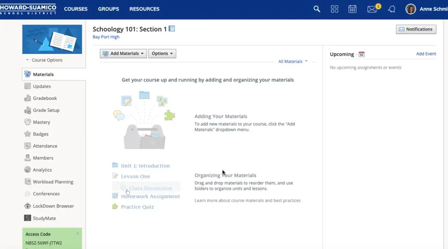Select Gradebook in the sidebar
The width and height of the screenshot is (448, 249).
(45, 98)
